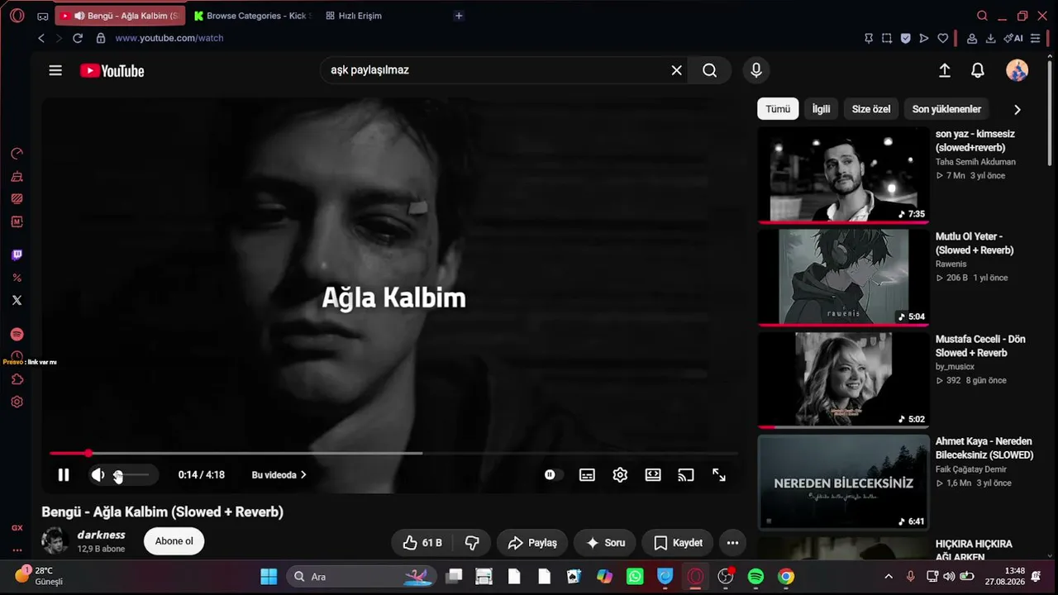Open the 'darkness' channel name link
Viewport: 1058px width, 595px height.
click(101, 535)
